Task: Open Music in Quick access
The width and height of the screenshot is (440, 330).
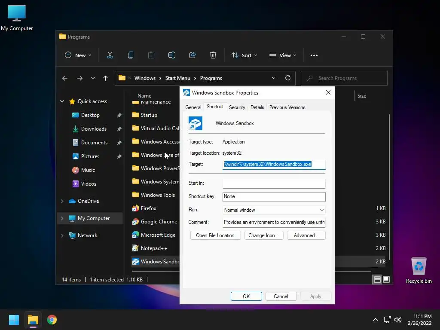Action: pyautogui.click(x=88, y=170)
